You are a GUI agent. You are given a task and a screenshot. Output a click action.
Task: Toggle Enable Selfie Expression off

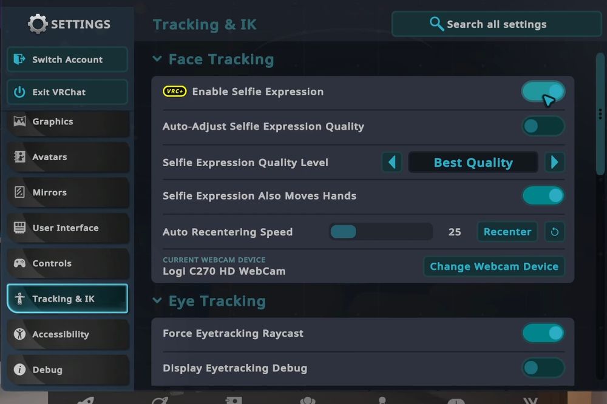point(543,92)
